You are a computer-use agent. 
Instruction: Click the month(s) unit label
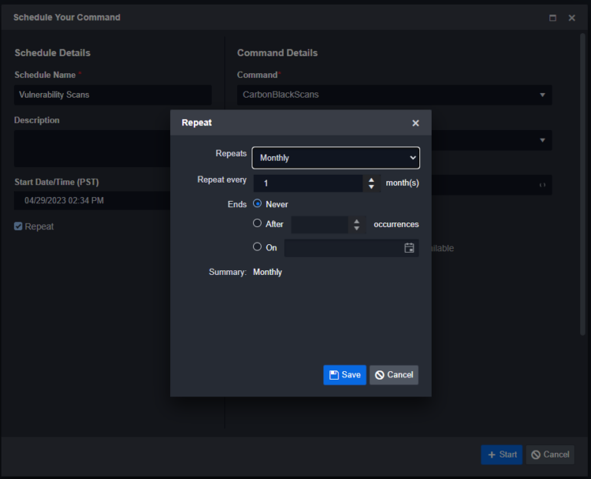[402, 183]
